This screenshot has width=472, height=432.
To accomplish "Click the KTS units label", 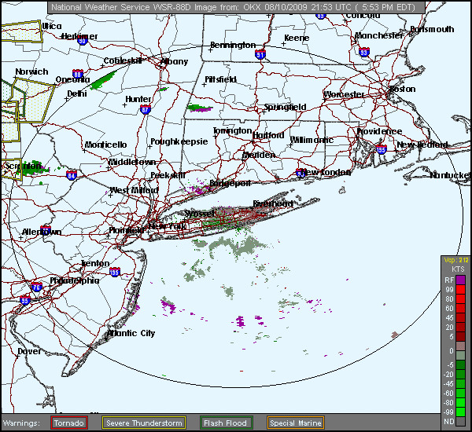I will click(458, 269).
